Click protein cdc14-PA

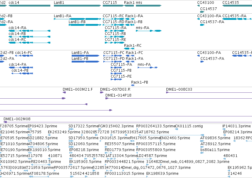(21, 68)
